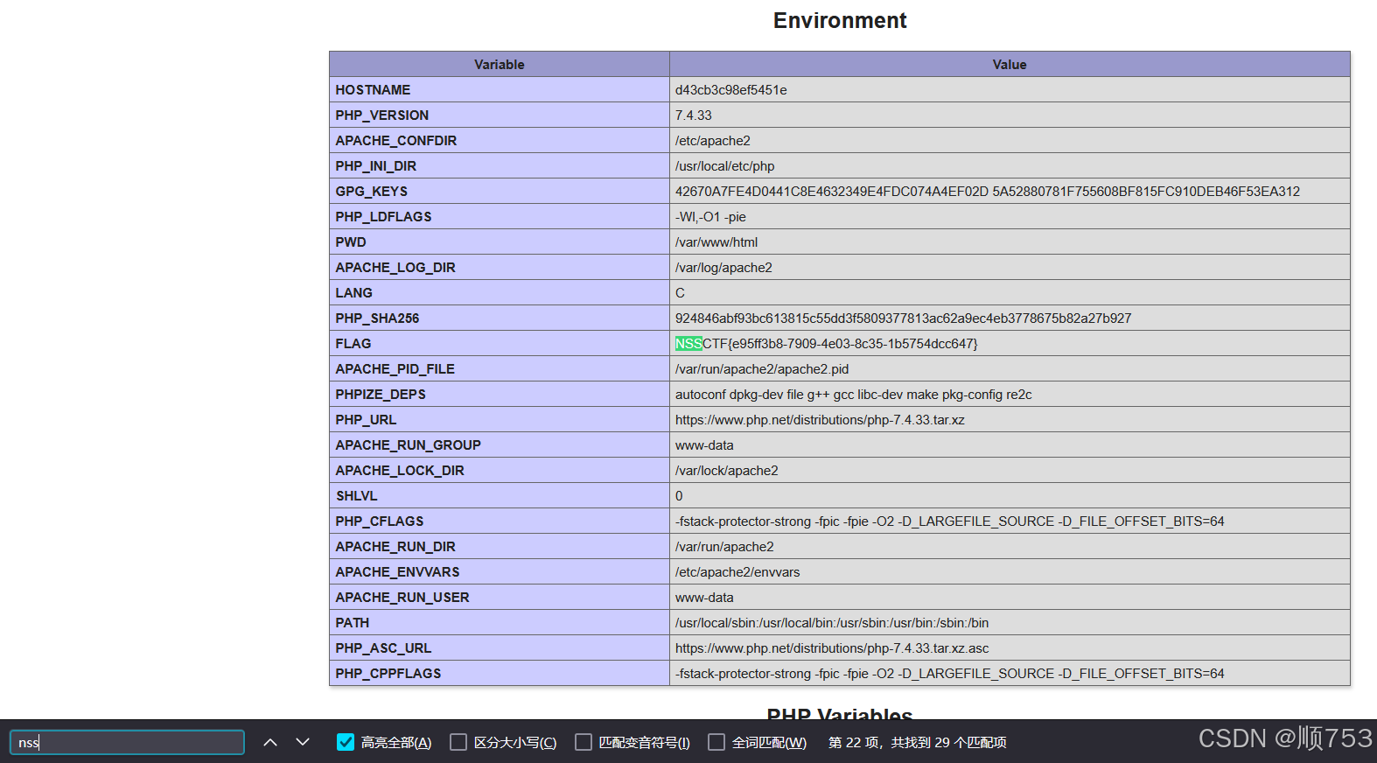
Task: Enable the whole words checkbox
Action: click(x=716, y=742)
